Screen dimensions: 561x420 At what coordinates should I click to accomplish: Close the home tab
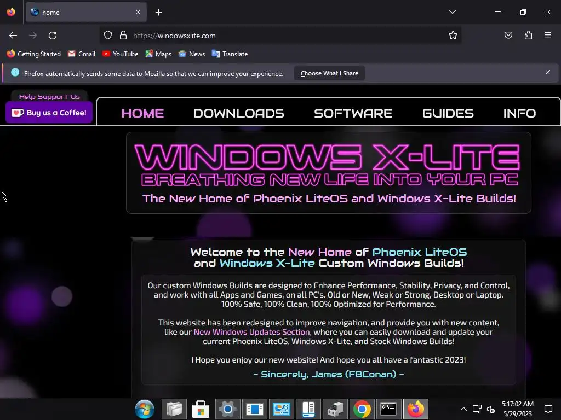tap(138, 12)
